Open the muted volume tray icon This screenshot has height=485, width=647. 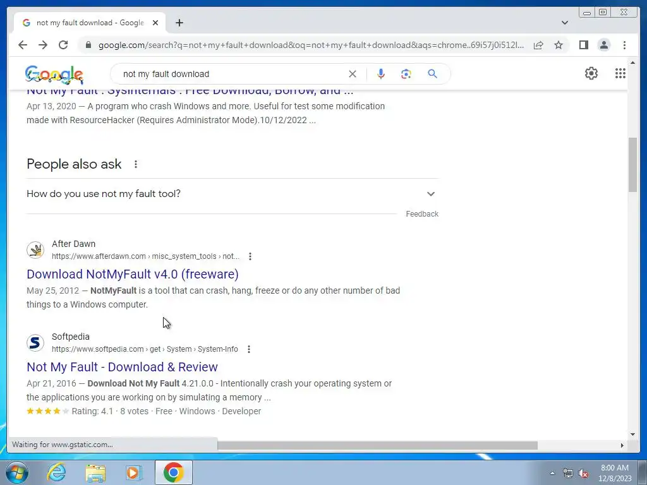583,474
